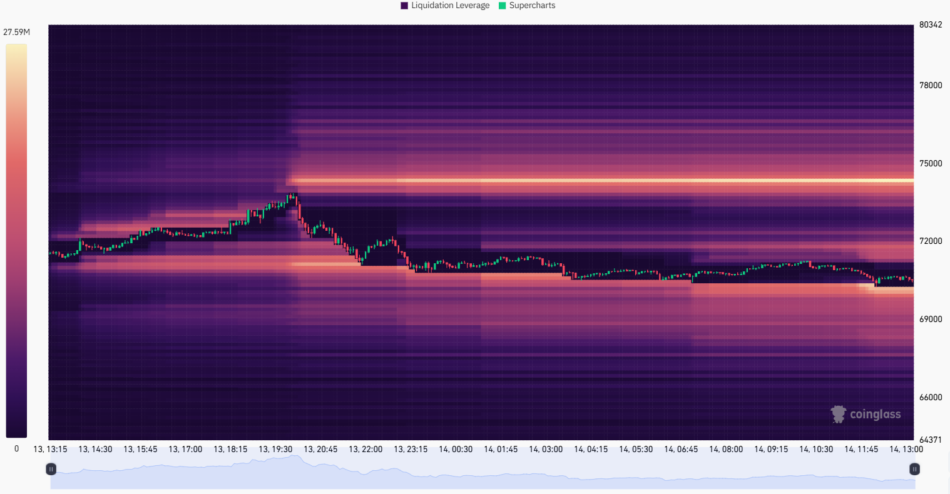Click the 13, 14:30 time axis label
Screen dimensions: 950x494
tap(95, 450)
